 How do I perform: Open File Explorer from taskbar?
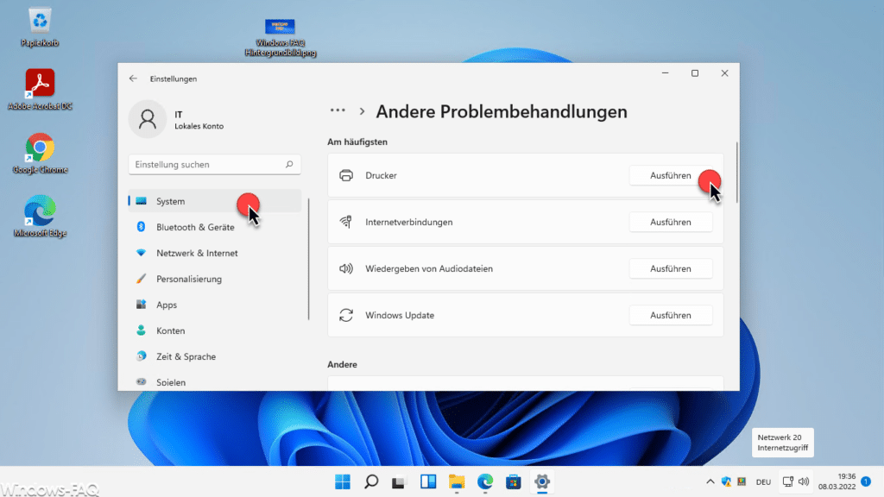point(457,481)
